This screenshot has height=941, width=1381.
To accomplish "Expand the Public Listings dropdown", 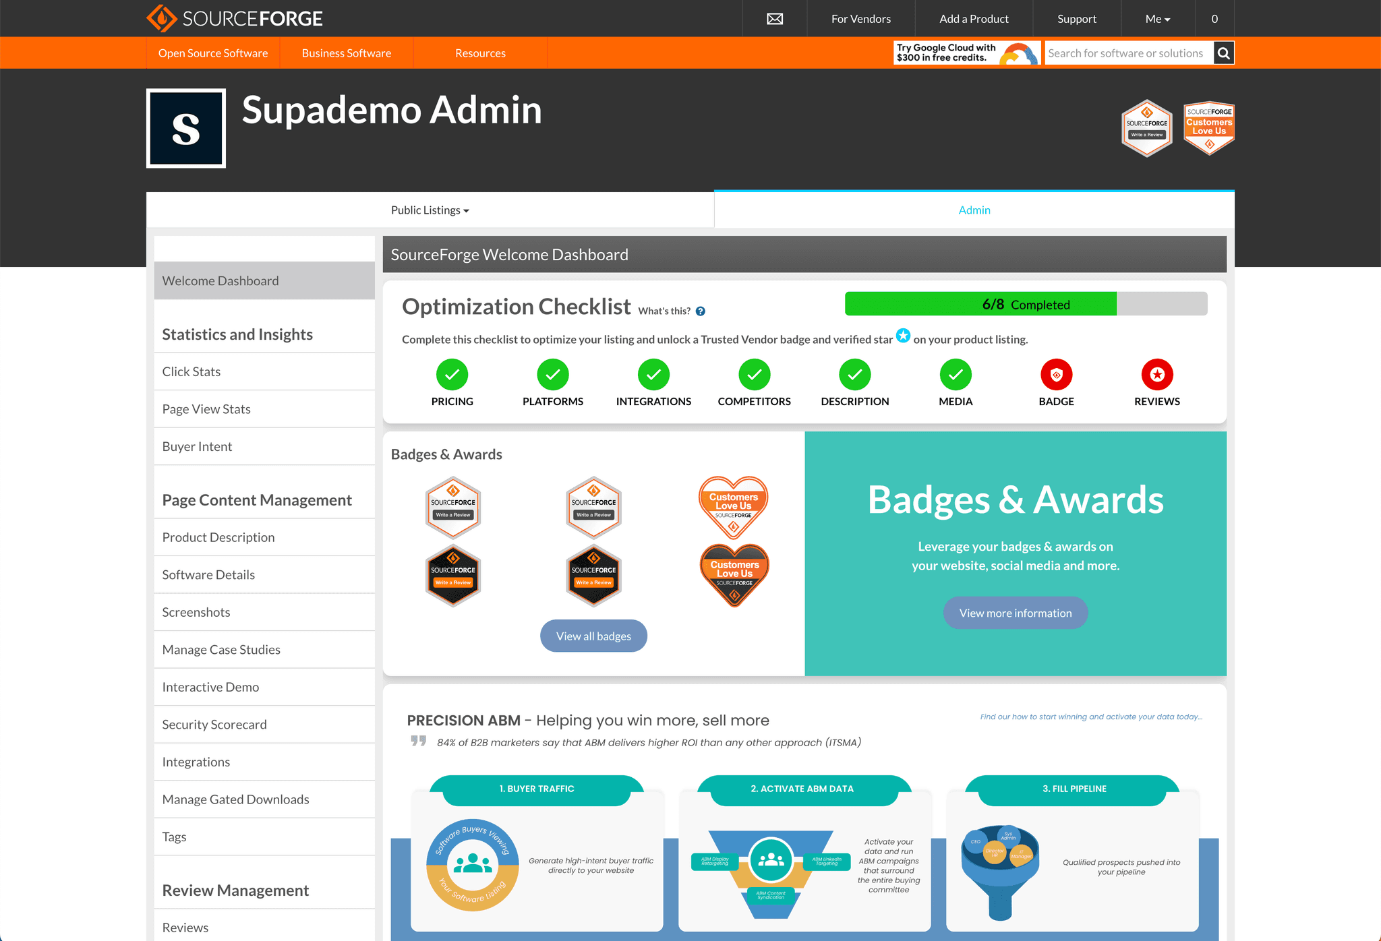I will click(430, 210).
